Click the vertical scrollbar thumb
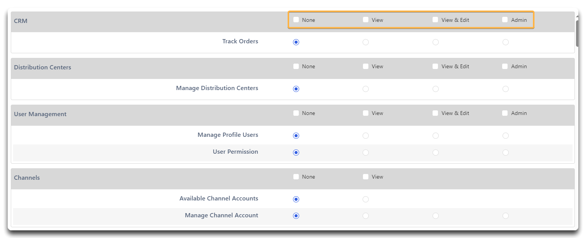Image resolution: width=586 pixels, height=238 pixels. tap(577, 33)
